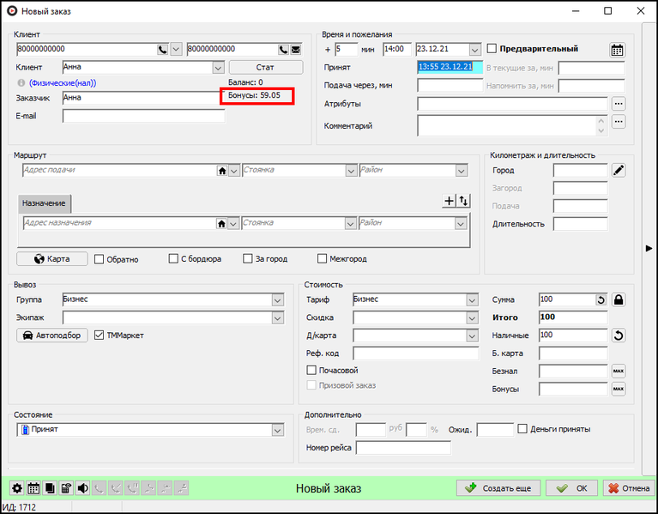The width and height of the screenshot is (658, 514).
Task: Click the Комментарий text field
Action: click(x=506, y=126)
